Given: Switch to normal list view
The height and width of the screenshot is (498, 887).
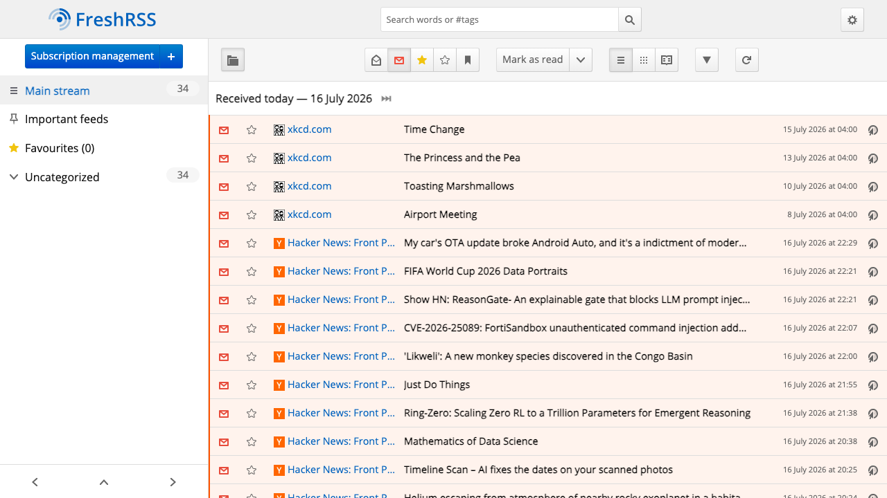Looking at the screenshot, I should click(621, 60).
